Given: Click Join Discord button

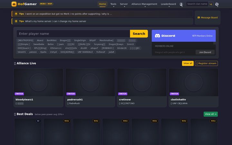Looking at the screenshot, I should click(205, 52).
